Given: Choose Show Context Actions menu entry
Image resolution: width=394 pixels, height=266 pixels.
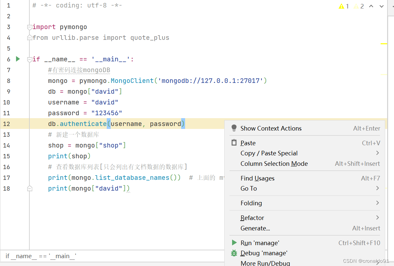Looking at the screenshot, I should click(x=305, y=128).
